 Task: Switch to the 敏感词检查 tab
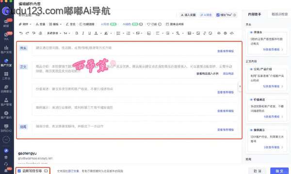point(279,14)
